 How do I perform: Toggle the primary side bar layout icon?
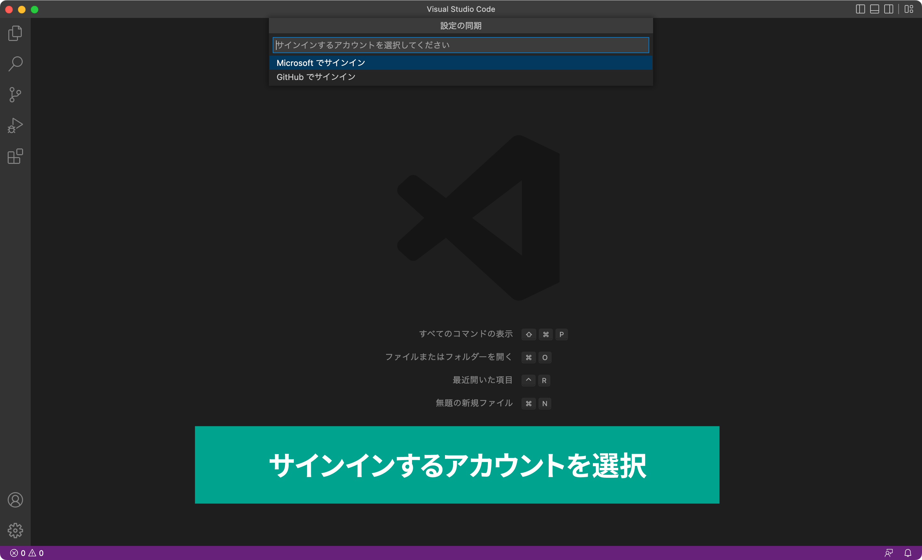[860, 9]
